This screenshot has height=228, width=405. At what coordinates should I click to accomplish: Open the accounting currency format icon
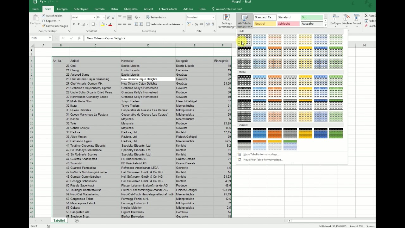pos(189,24)
